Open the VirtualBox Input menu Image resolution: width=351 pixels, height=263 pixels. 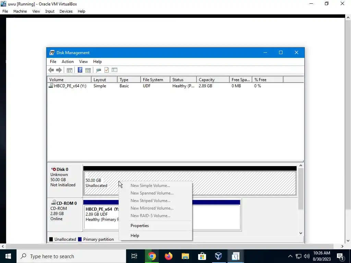tap(50, 11)
